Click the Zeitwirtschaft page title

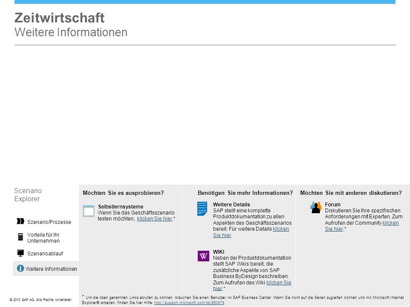(59, 18)
